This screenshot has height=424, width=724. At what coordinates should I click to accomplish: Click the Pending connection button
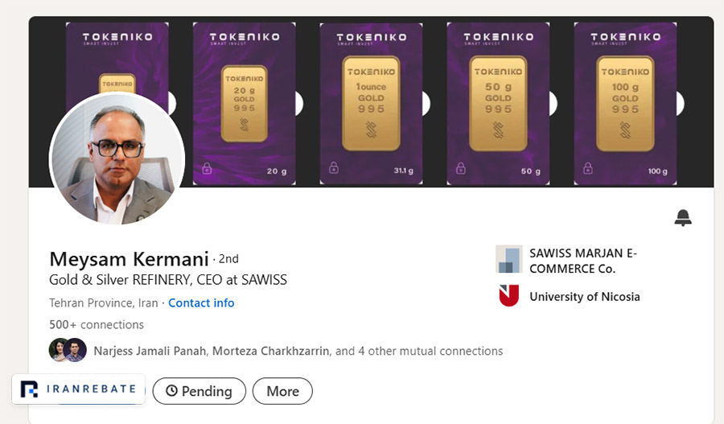click(x=200, y=391)
